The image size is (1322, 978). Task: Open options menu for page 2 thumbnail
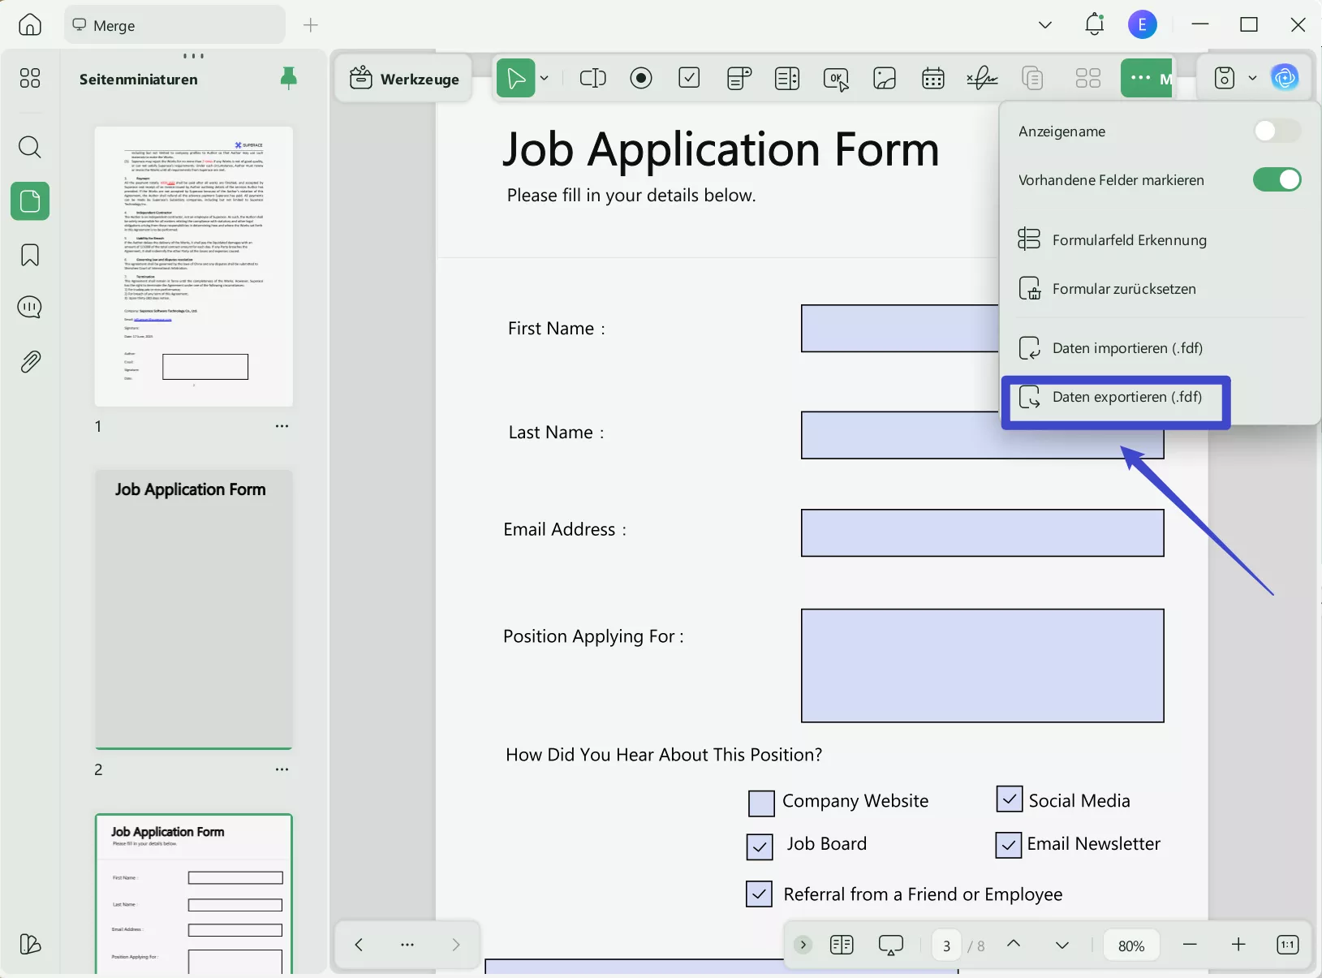coord(282,769)
